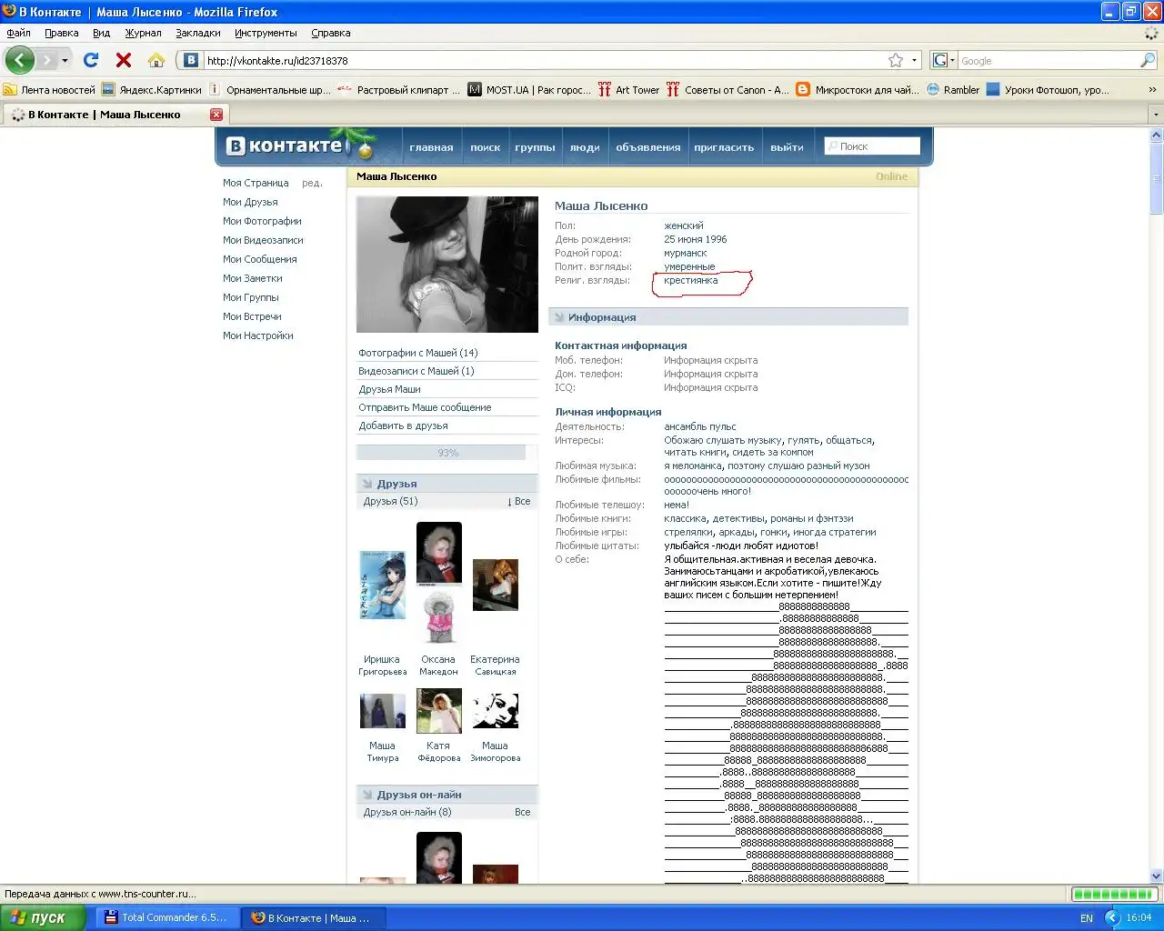Open the browser home page icon
1164x931 pixels.
(x=156, y=61)
